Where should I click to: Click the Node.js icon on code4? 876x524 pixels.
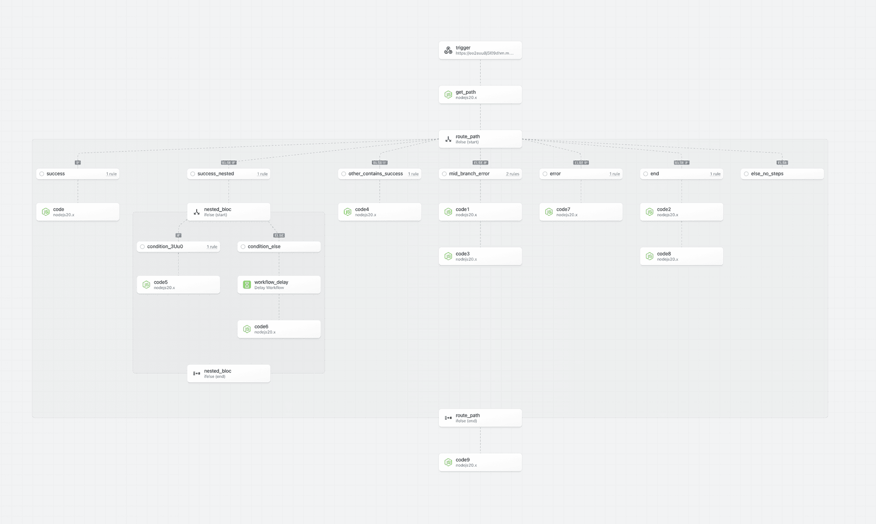[x=347, y=212]
